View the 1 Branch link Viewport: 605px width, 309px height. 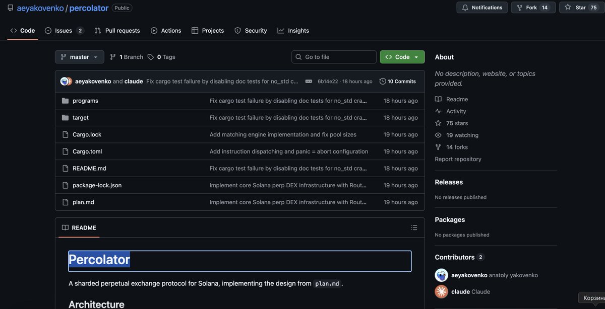127,57
